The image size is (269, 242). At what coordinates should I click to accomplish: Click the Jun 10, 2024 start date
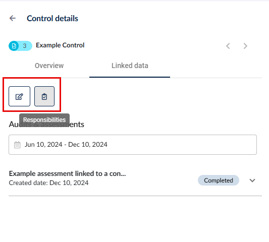(43, 145)
